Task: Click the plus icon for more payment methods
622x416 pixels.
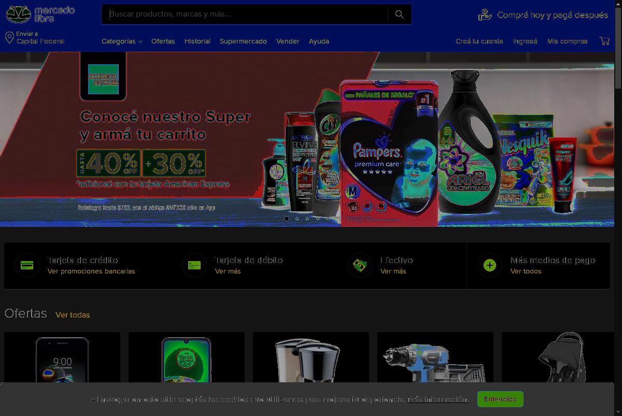Action: (x=490, y=265)
